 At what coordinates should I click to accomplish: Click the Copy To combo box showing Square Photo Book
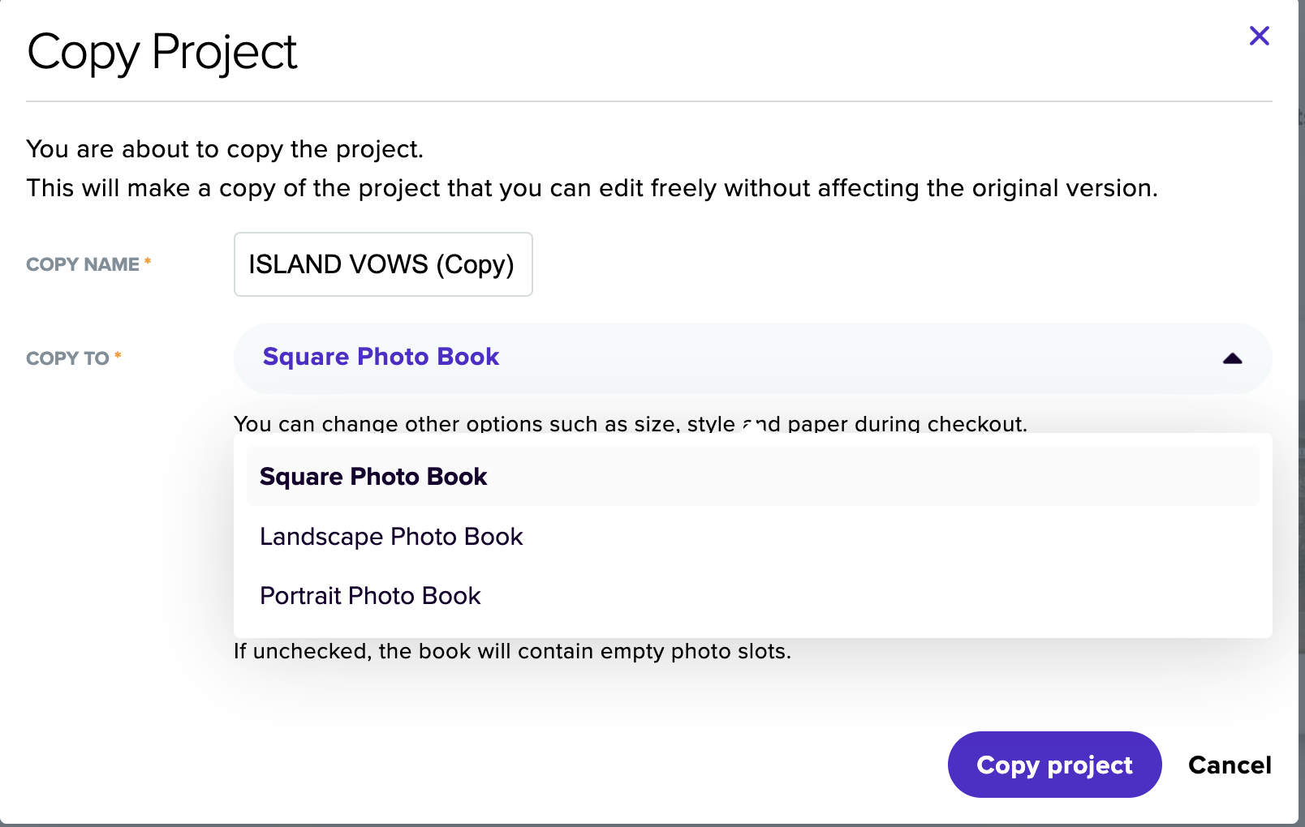pyautogui.click(x=752, y=358)
